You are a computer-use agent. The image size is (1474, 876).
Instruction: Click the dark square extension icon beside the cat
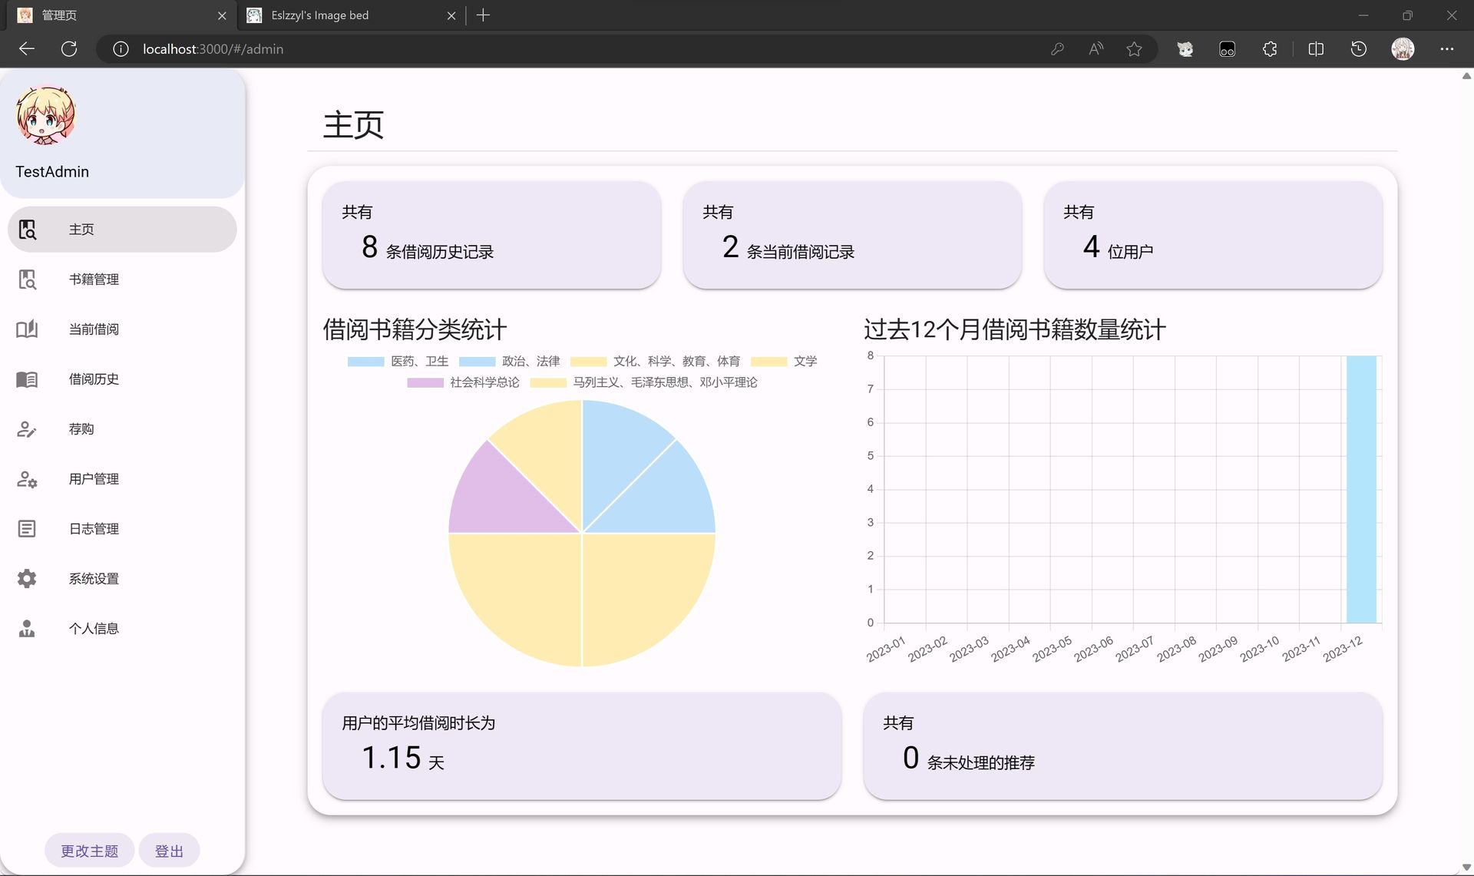tap(1227, 49)
